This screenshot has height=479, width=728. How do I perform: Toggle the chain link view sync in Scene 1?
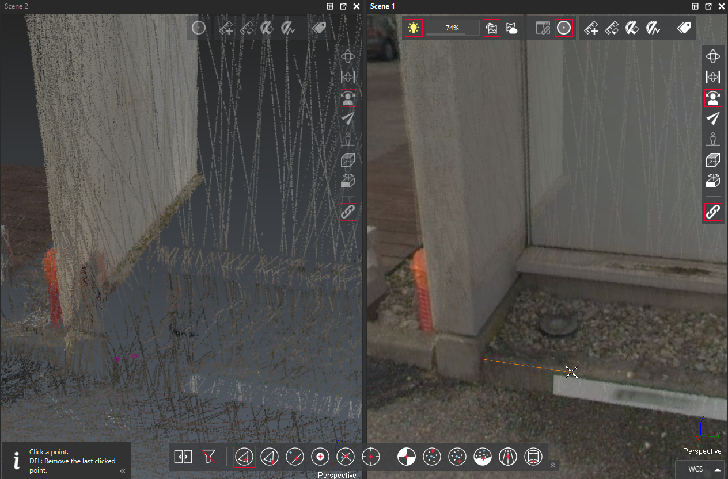[x=713, y=212]
